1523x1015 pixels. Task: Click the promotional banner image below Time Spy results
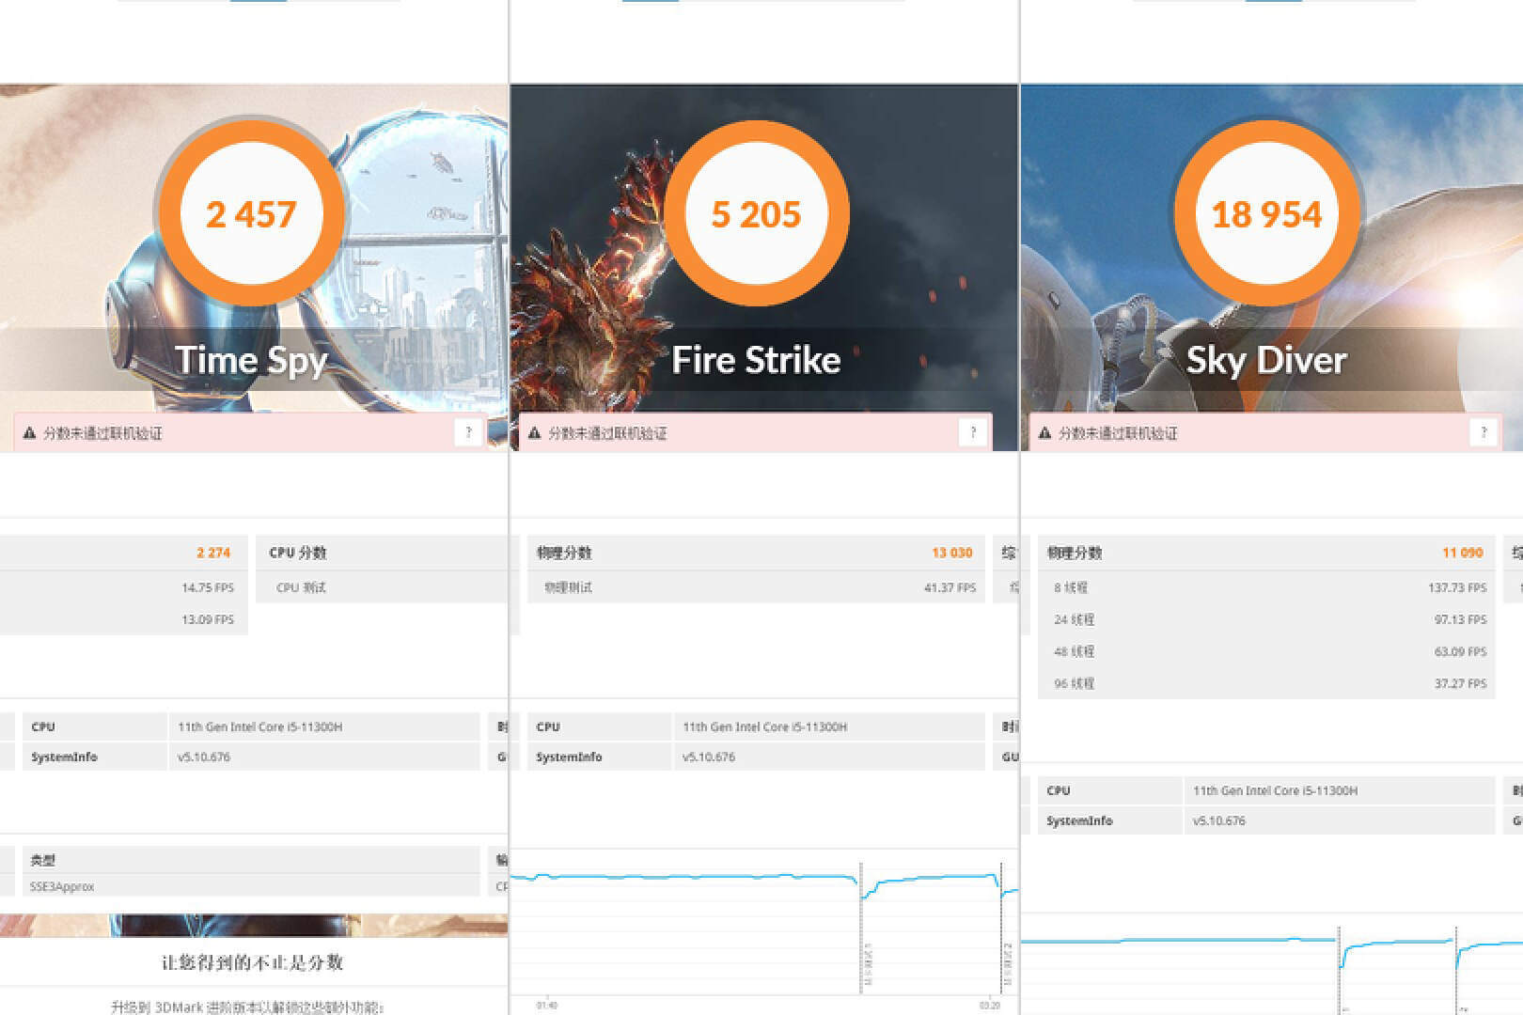[x=254, y=926]
